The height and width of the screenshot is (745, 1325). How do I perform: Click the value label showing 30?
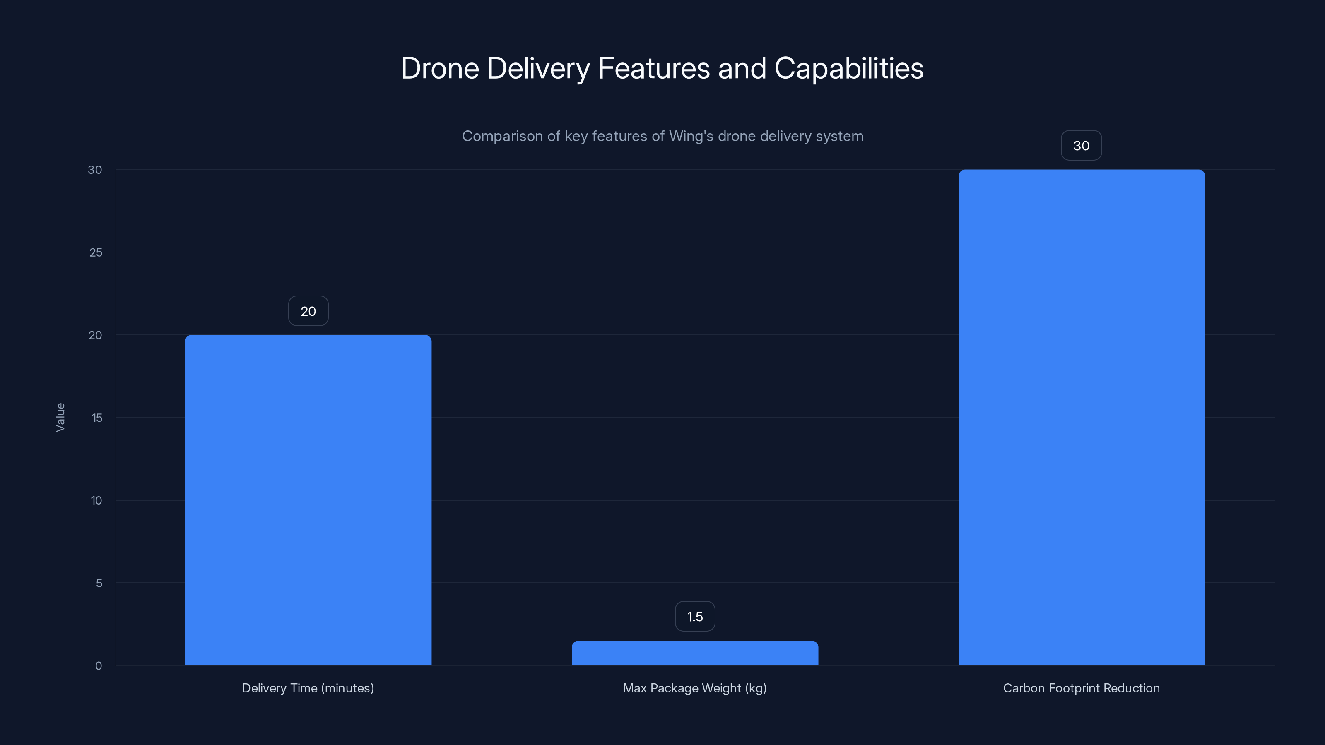click(1081, 145)
